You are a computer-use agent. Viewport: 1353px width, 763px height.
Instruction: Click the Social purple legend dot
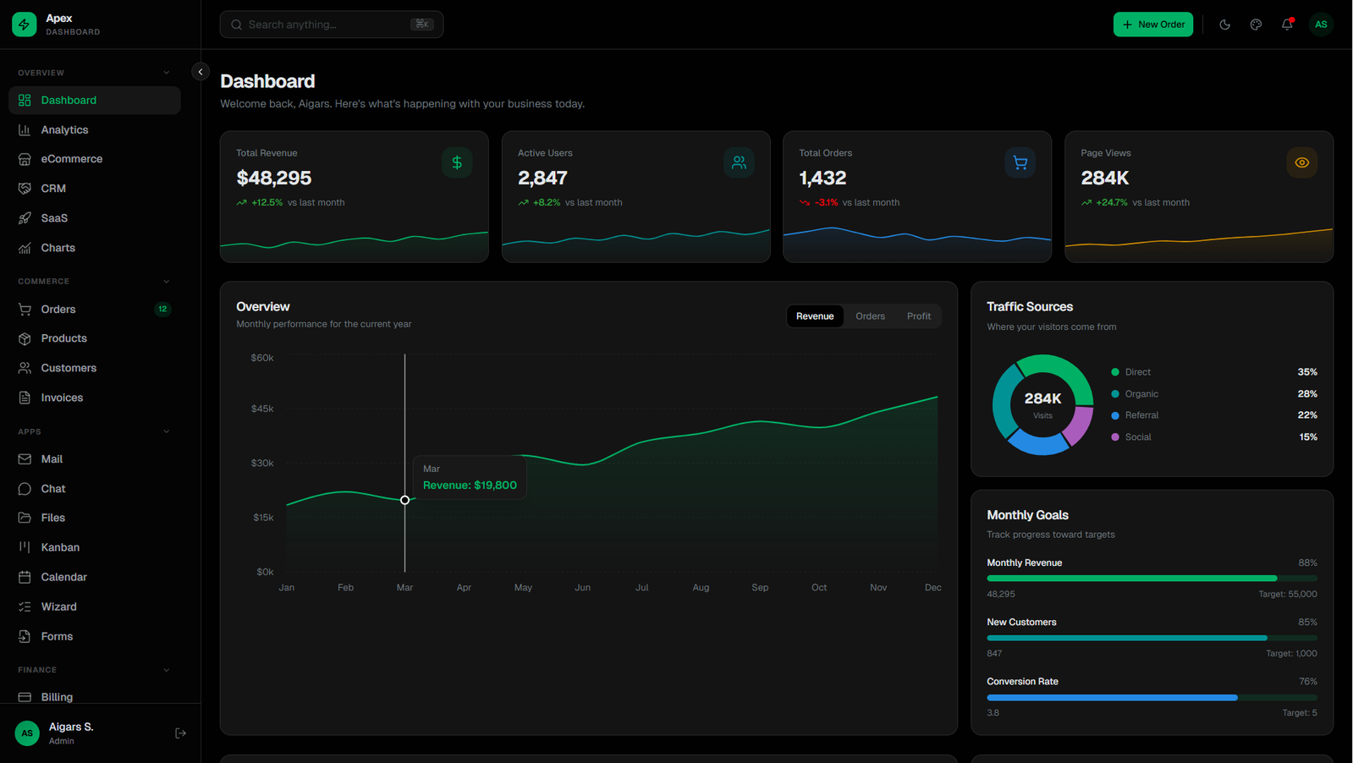click(x=1115, y=437)
